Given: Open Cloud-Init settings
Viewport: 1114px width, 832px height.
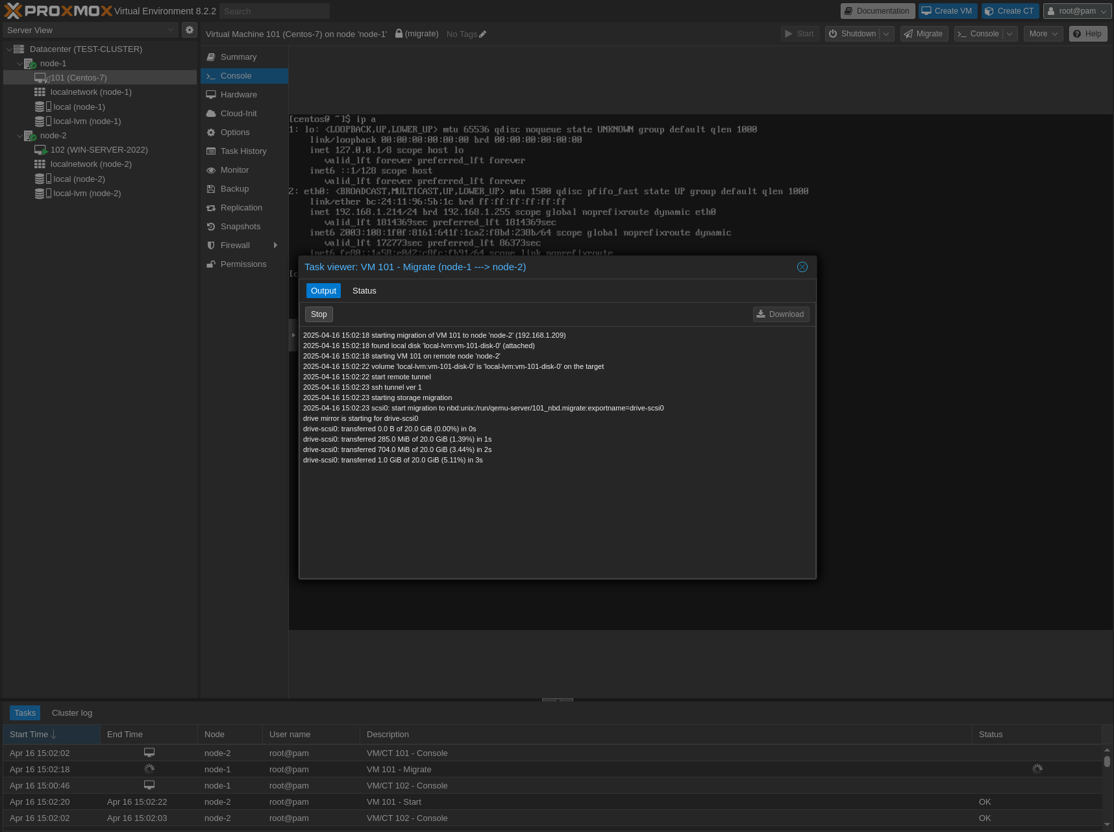Looking at the screenshot, I should pyautogui.click(x=239, y=113).
